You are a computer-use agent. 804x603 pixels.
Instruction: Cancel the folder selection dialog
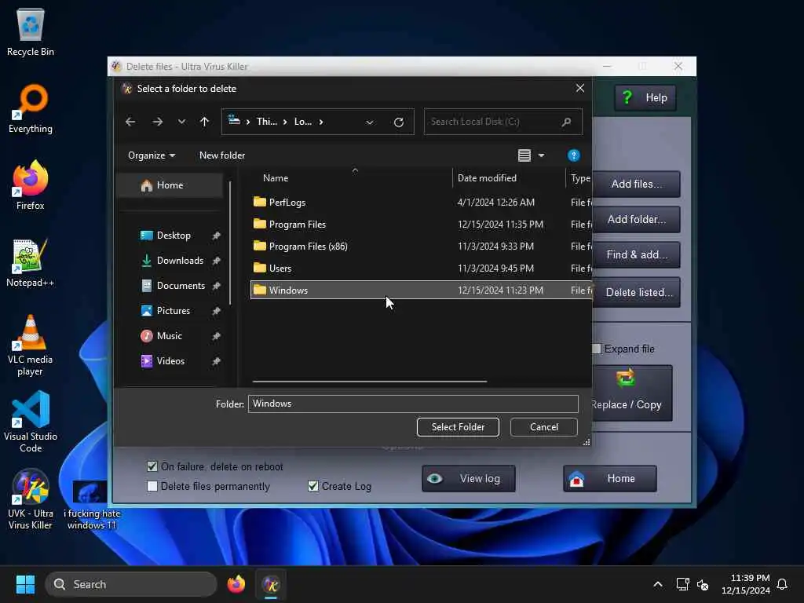[x=544, y=427]
